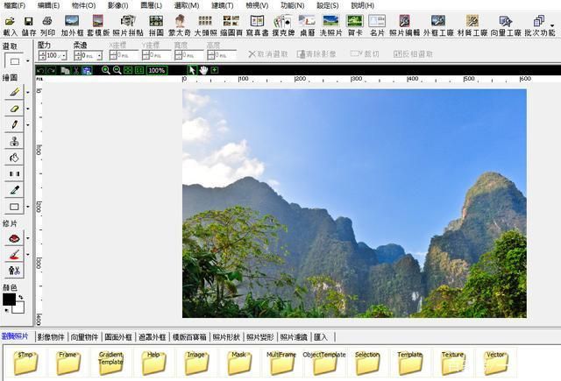Select the people cutout scissors tool

point(14,271)
